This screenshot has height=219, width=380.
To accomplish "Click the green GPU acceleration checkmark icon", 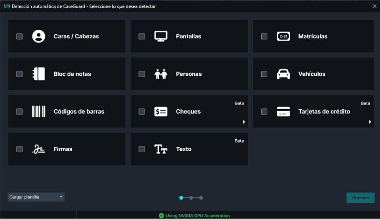I will coord(161,215).
